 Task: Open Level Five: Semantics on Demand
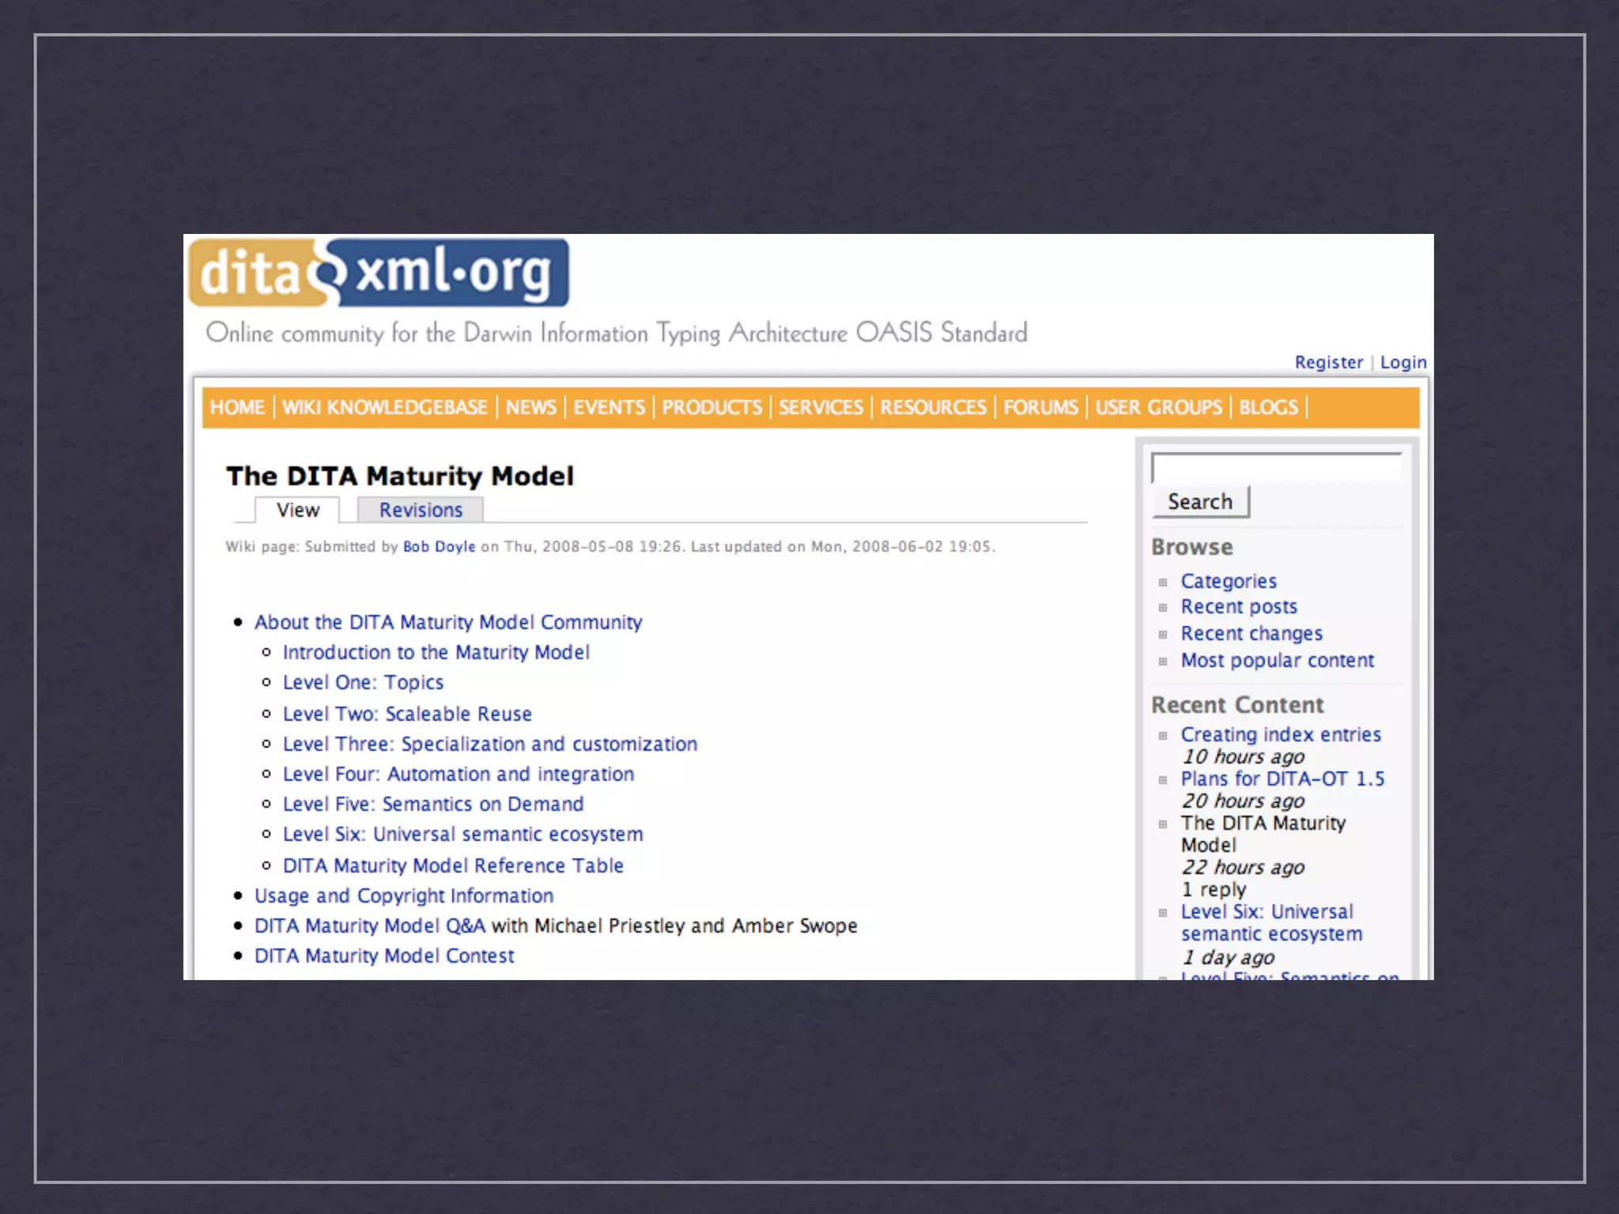coord(433,805)
